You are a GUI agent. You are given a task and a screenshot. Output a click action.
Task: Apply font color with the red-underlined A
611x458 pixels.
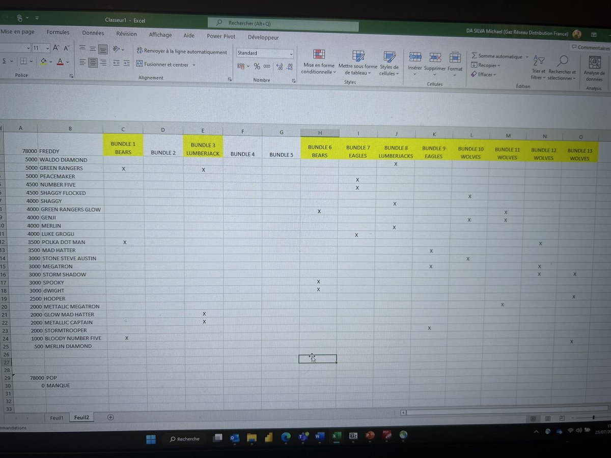click(x=60, y=62)
